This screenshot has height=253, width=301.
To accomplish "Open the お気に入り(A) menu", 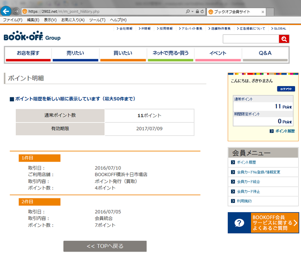I will (73, 20).
